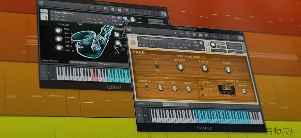Viewport: 301px width, 138px height.
Task: Click Tune knob in Tenor Saxophone header
Action: (x=213, y=45)
